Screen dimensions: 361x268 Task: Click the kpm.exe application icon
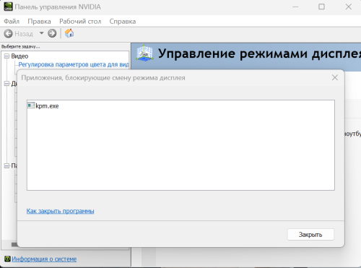[31, 105]
